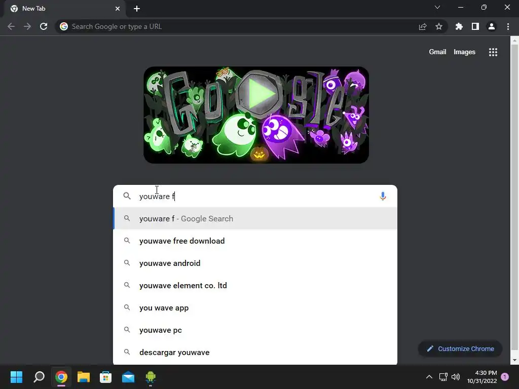Screen dimensions: 519x389
Task: Select "youwave android" suggestion
Action: pos(255,263)
